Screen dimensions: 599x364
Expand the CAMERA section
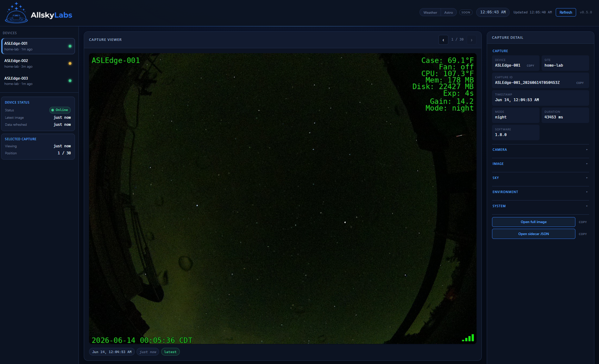pyautogui.click(x=540, y=150)
